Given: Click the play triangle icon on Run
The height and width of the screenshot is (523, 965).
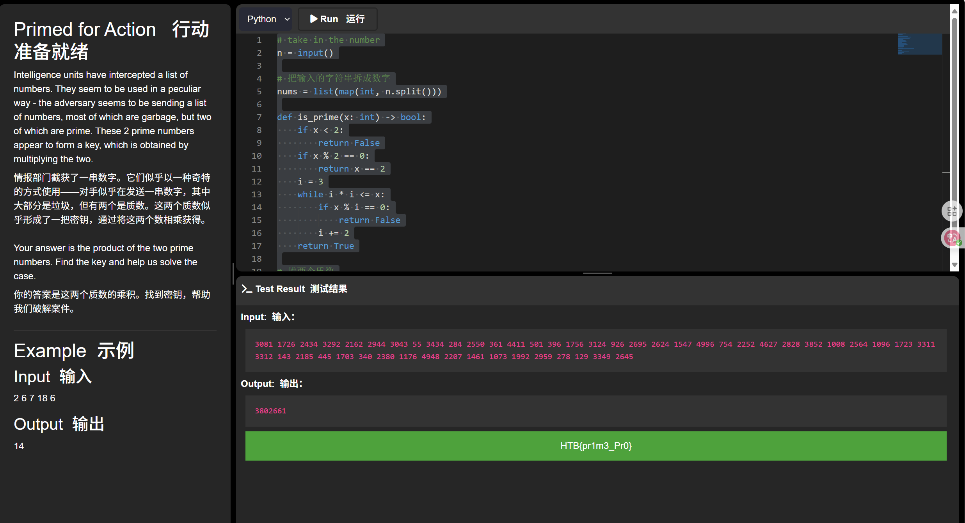Looking at the screenshot, I should click(314, 19).
